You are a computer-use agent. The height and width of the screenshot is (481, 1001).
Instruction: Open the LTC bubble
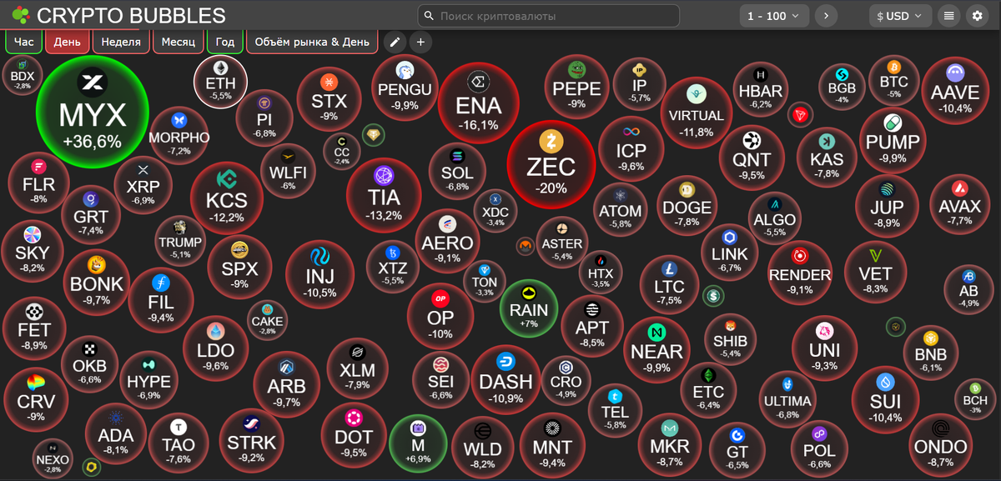[x=669, y=286]
